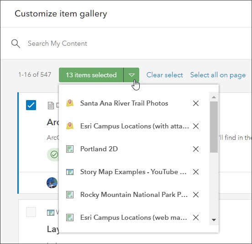Select Esri Campus Locations (web ma... entry
Viewport: 252px width, 244px height.
(x=134, y=217)
